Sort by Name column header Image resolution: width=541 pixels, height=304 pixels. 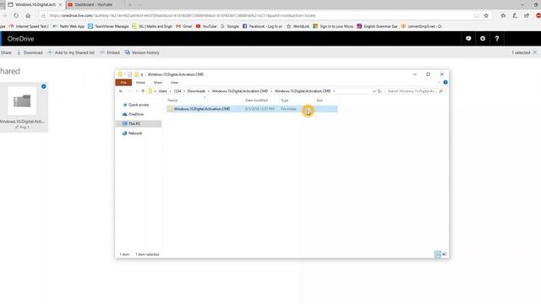(172, 100)
